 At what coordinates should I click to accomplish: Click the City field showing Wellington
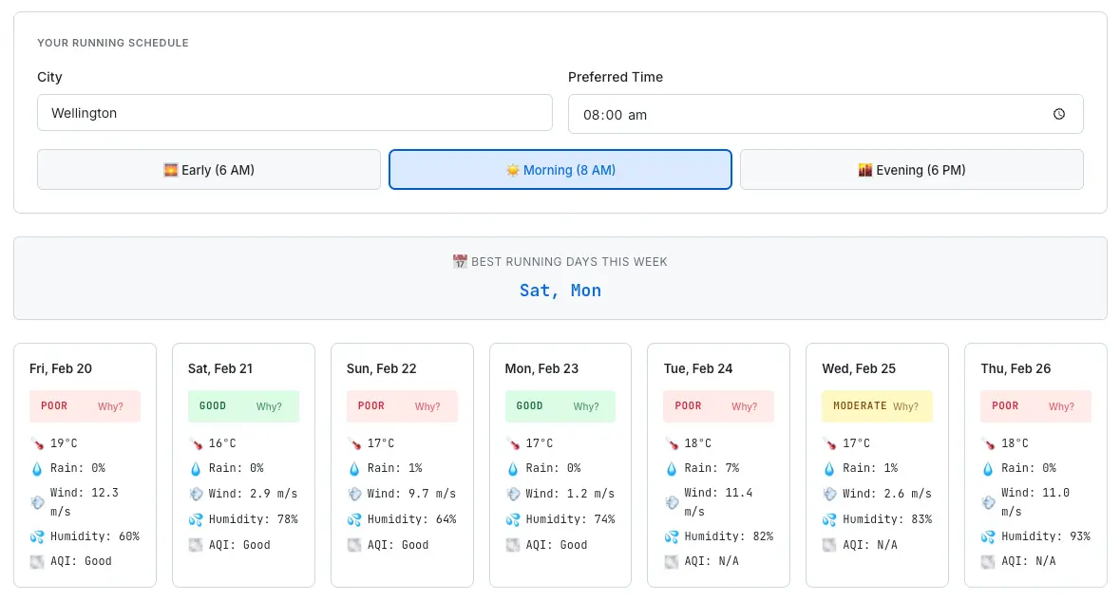(x=294, y=112)
